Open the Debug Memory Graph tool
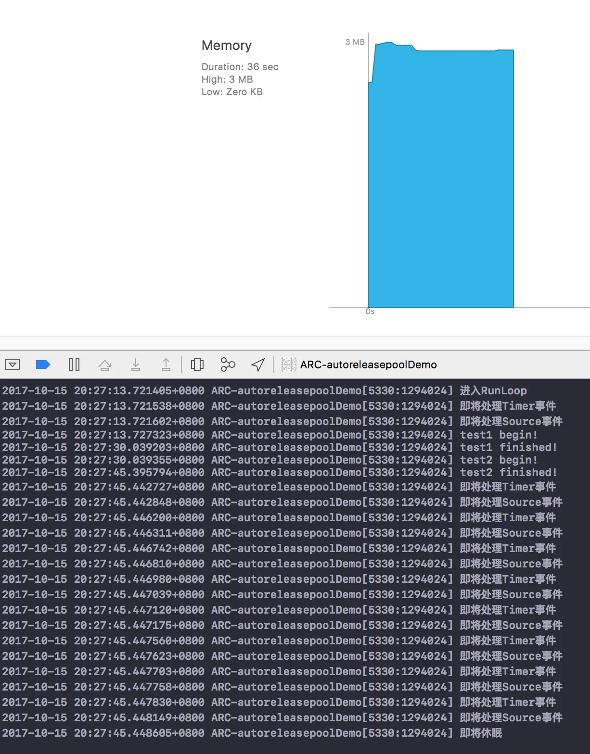The width and height of the screenshot is (590, 754). (228, 364)
